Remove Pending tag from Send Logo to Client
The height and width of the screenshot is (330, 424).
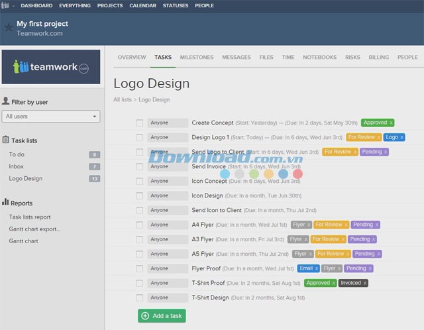(386, 152)
